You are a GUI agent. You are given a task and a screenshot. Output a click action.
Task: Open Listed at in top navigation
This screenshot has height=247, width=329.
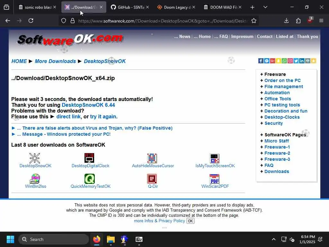click(285, 37)
